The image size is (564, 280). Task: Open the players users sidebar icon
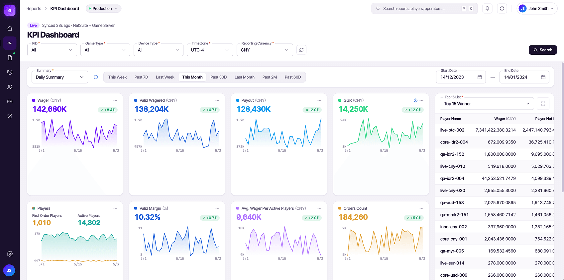10,87
